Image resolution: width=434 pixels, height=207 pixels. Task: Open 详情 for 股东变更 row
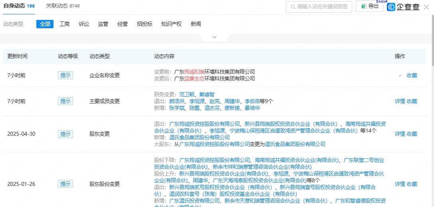pyautogui.click(x=400, y=134)
